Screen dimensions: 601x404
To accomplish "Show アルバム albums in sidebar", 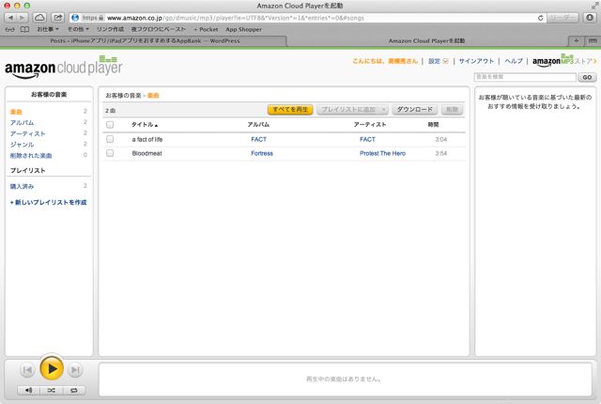I will click(x=22, y=123).
